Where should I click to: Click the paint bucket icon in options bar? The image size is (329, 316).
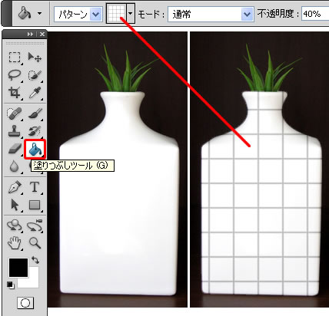[25, 13]
